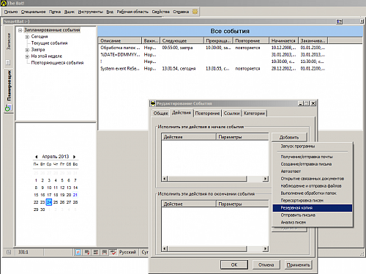
Task: Click the blue highlighted status bar icon
Action: (x=78, y=252)
